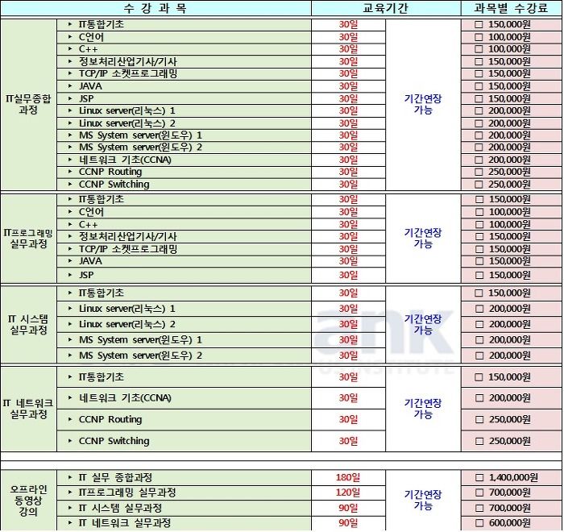Click 90일 in the IT 시스템 실무과정 row

pos(348,508)
